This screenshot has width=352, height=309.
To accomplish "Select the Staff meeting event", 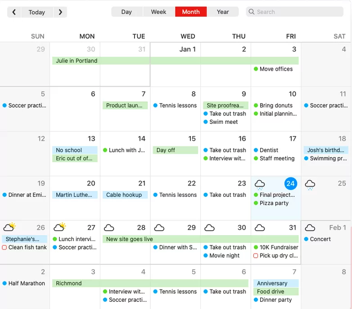I will tap(274, 158).
